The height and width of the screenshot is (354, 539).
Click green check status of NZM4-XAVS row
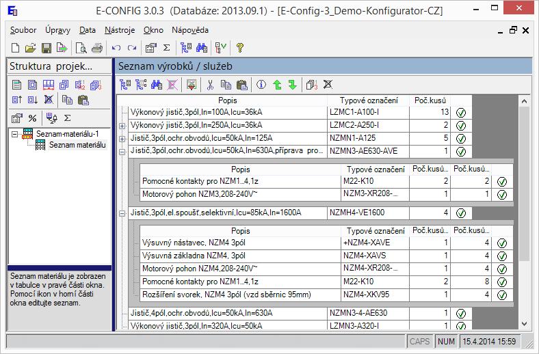click(x=502, y=256)
